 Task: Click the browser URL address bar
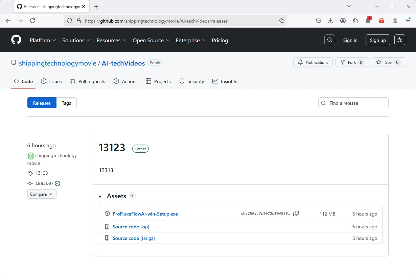pos(176,21)
